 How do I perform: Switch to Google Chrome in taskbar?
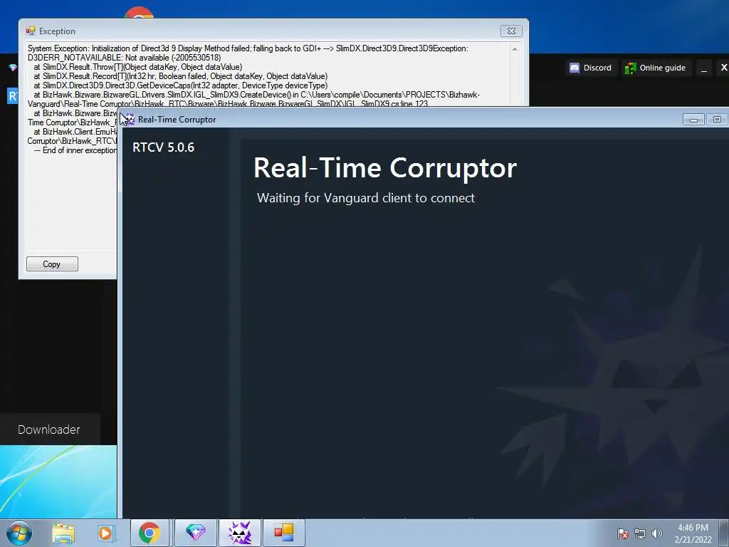tap(149, 533)
